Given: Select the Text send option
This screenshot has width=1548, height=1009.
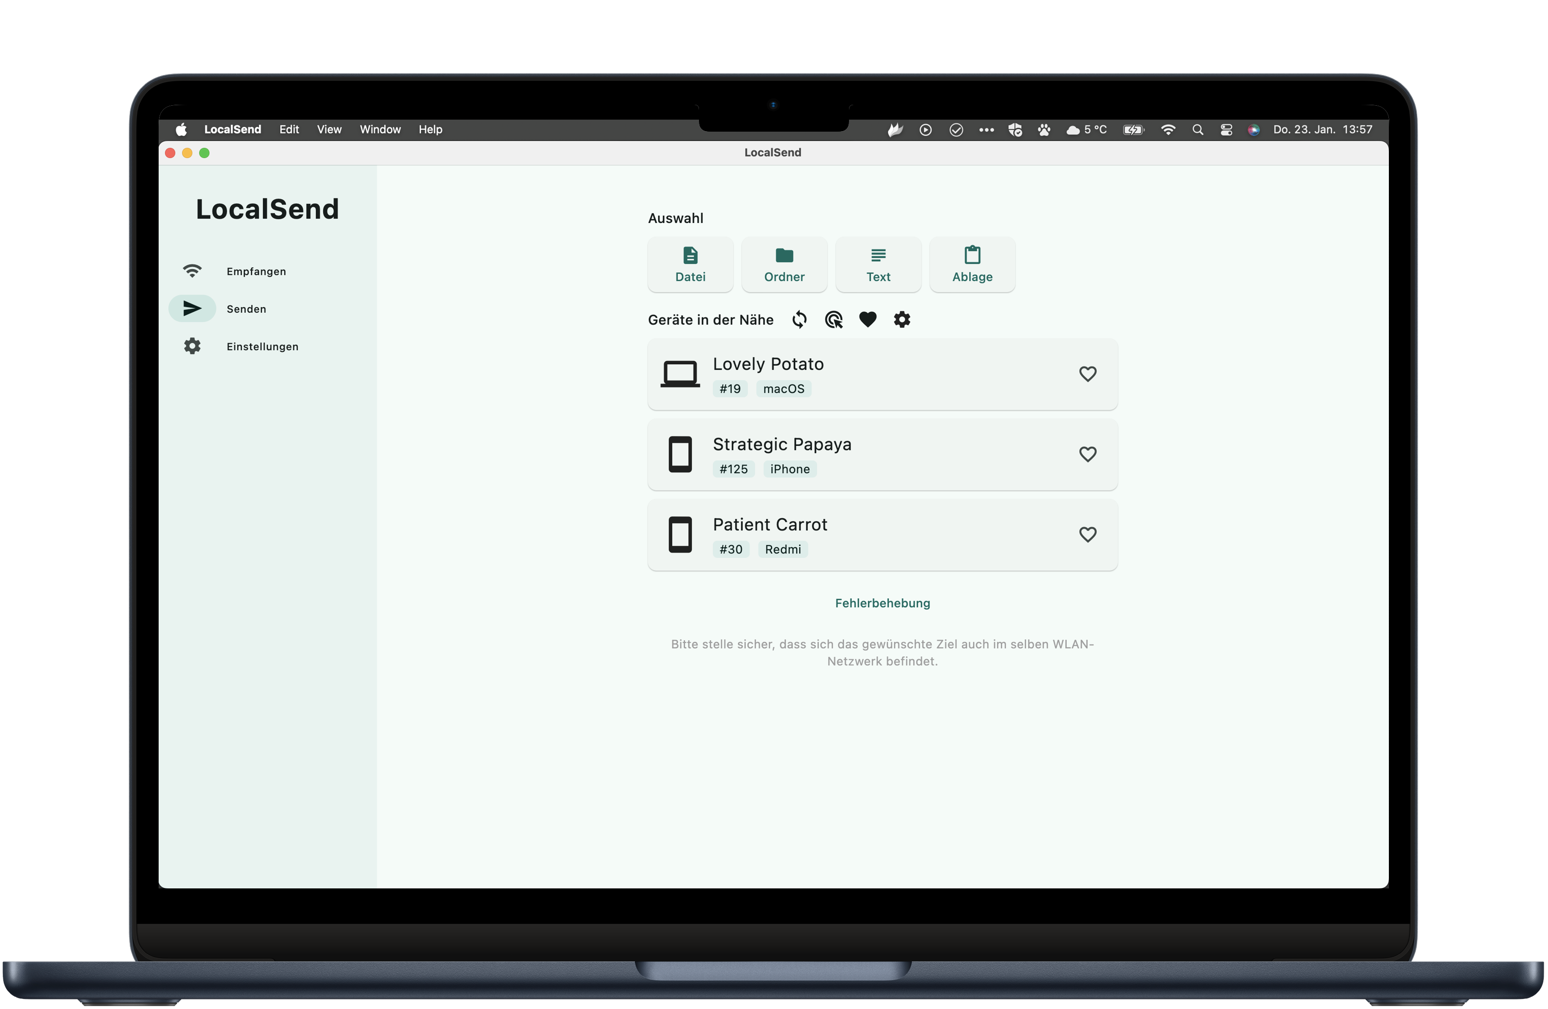Looking at the screenshot, I should click(x=878, y=265).
